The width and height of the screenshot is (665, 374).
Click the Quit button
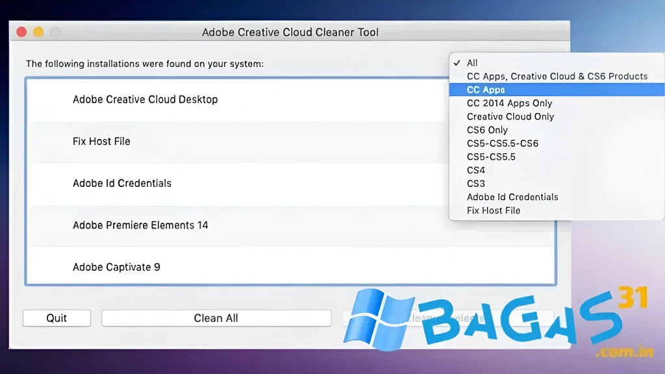[57, 318]
